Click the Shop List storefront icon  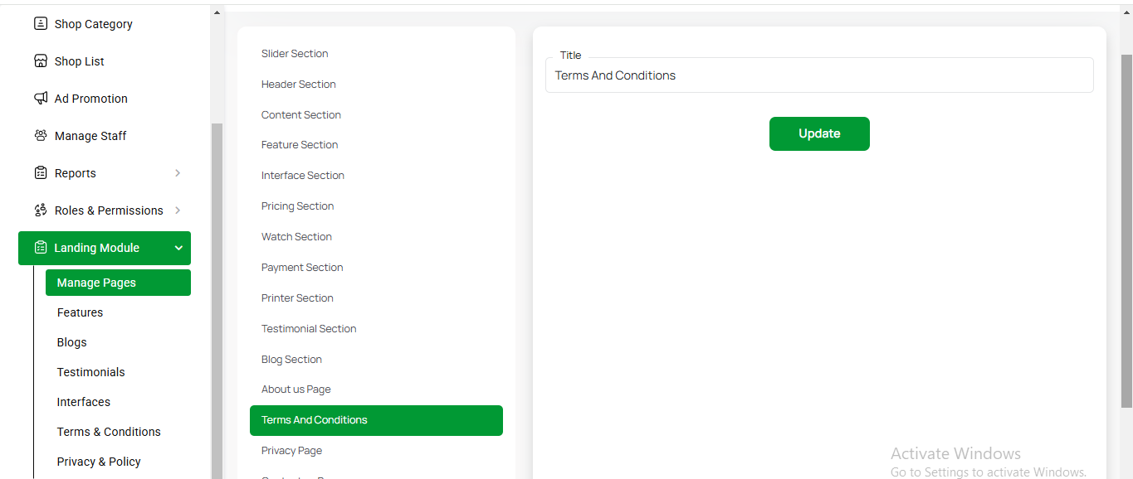click(x=40, y=61)
